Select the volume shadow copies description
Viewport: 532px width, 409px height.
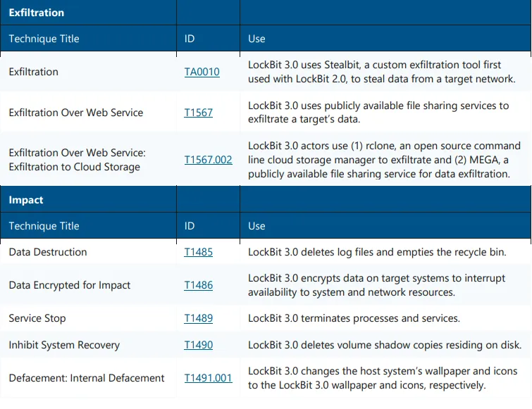click(384, 345)
